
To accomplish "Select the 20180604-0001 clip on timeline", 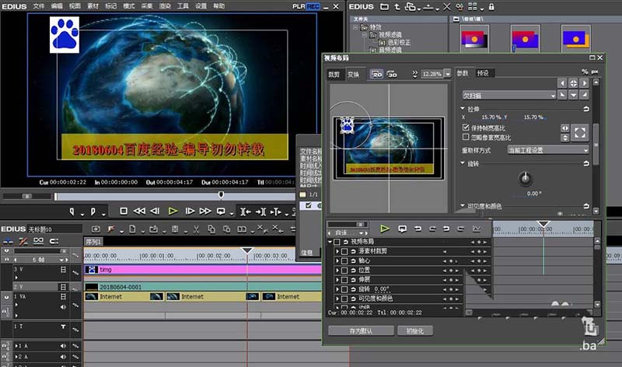I will [202, 286].
